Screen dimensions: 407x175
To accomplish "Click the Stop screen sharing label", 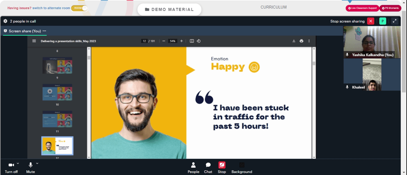I will (347, 21).
